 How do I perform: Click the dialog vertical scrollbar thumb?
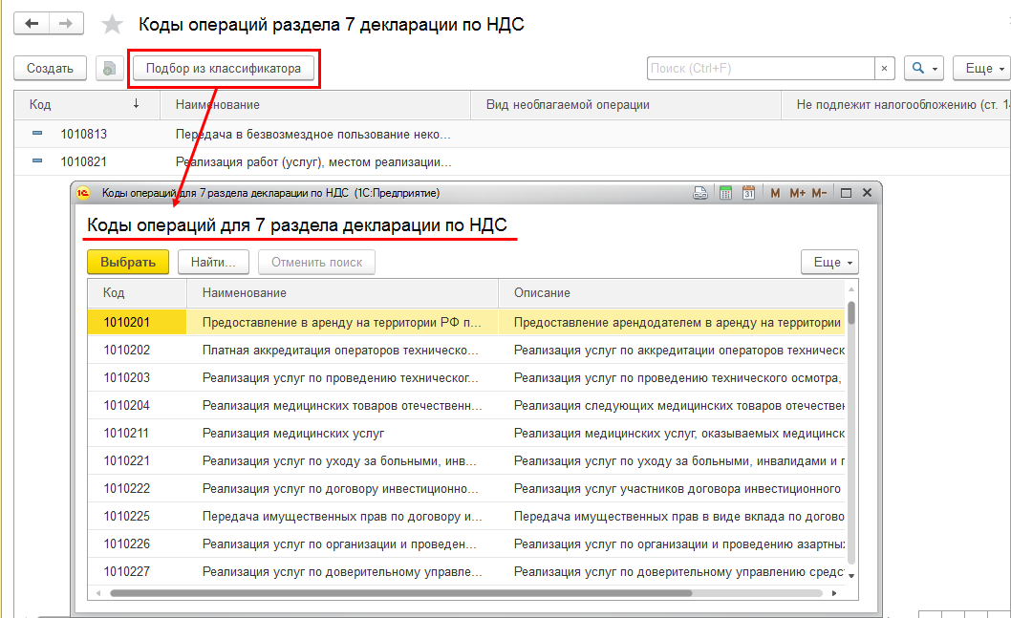[851, 313]
